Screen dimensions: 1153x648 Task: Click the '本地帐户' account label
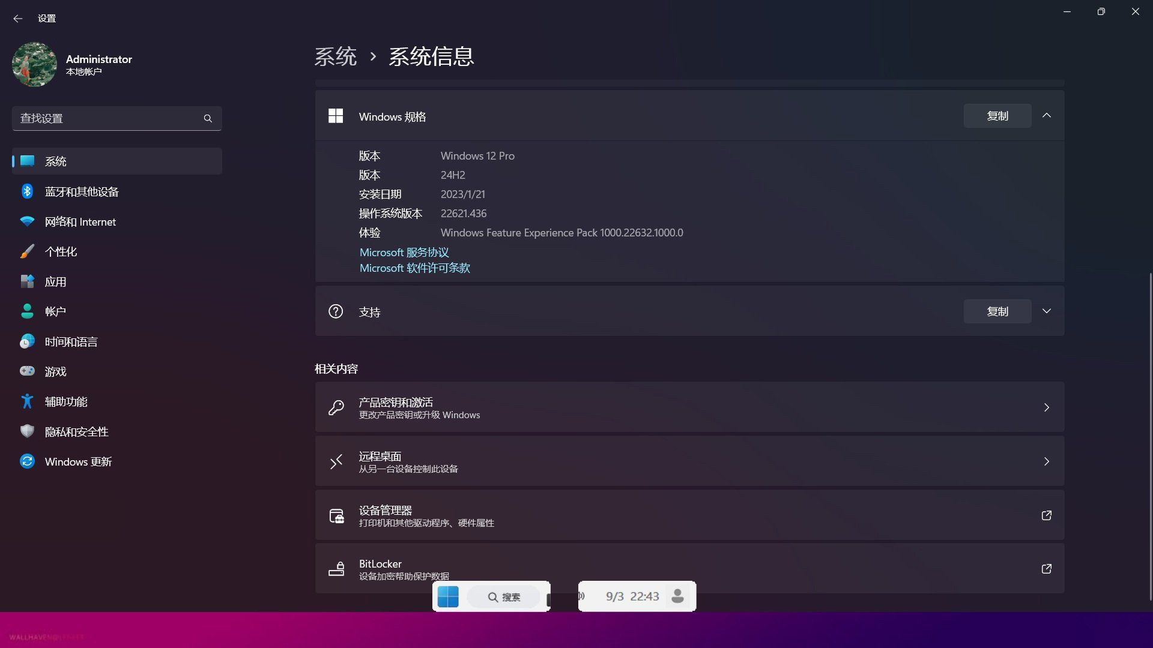pos(84,72)
